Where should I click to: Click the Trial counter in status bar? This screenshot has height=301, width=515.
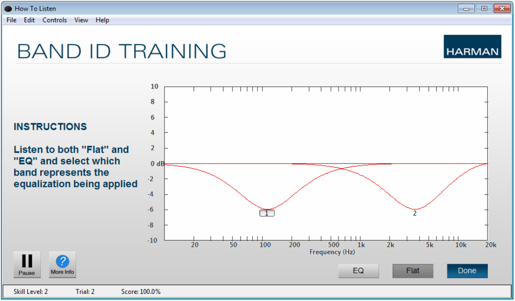[x=85, y=291]
